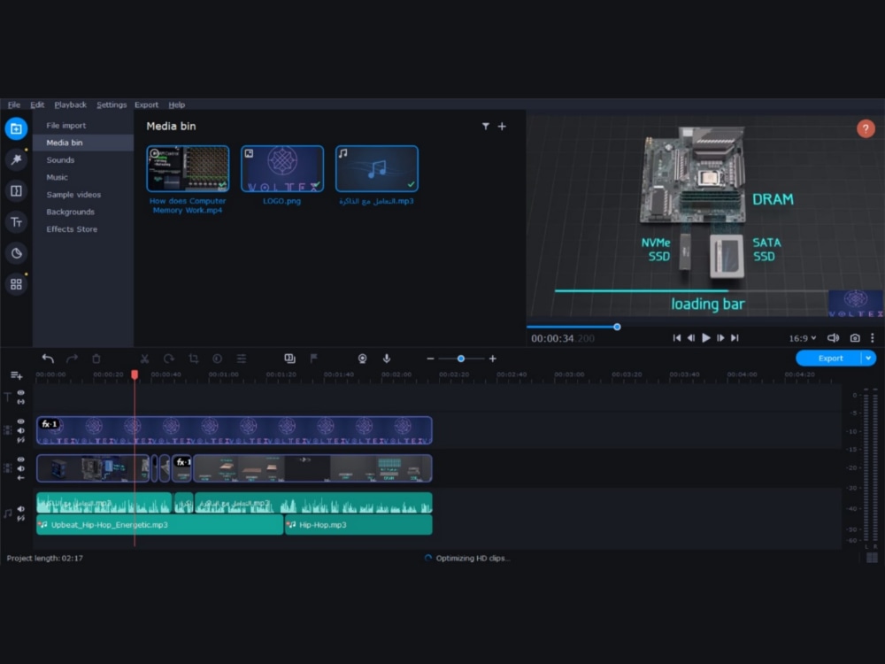Click the timeline zoom slider handle

tap(460, 359)
